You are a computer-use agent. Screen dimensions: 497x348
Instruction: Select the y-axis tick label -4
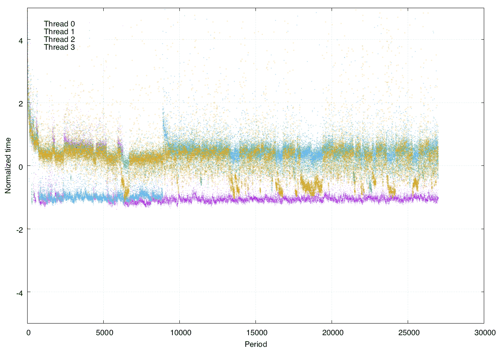19,293
